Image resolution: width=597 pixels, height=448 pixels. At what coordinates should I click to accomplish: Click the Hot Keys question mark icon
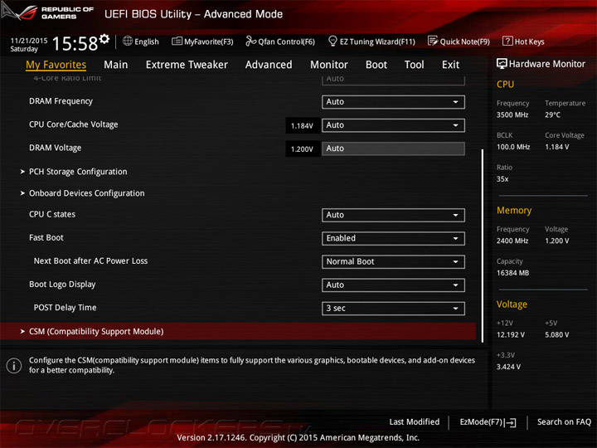click(507, 41)
